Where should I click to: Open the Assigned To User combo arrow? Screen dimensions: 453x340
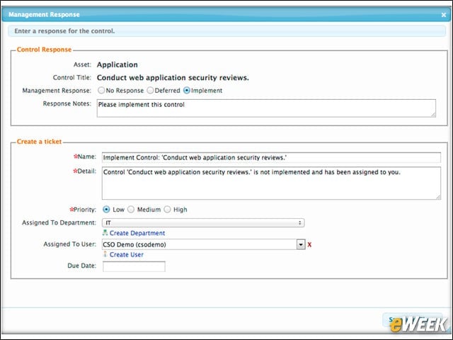pyautogui.click(x=301, y=244)
